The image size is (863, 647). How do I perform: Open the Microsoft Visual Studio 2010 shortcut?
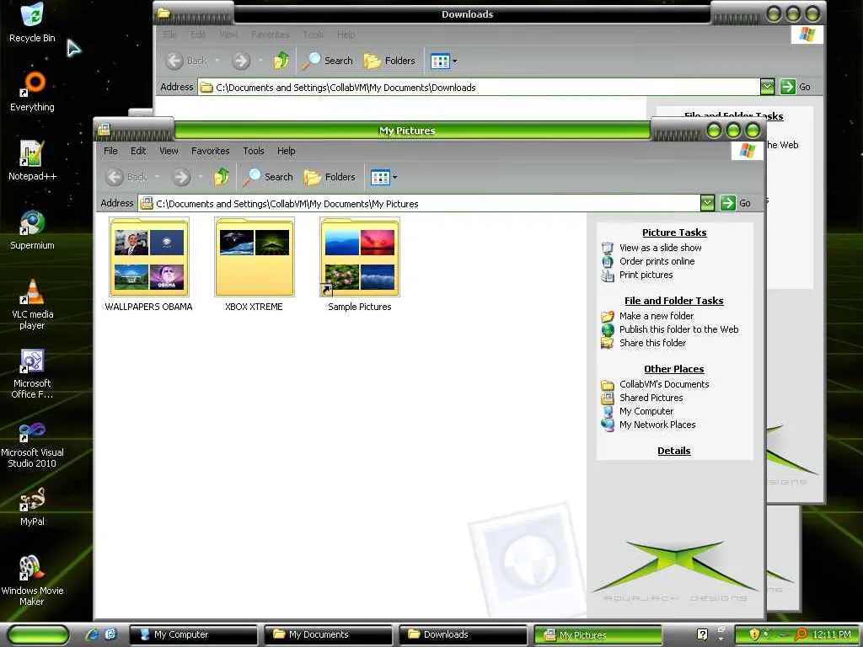(32, 443)
